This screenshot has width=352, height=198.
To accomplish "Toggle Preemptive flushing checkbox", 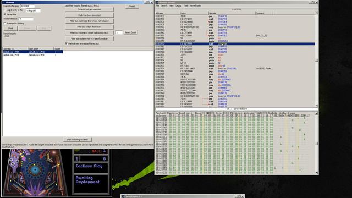I will (x=5, y=23).
